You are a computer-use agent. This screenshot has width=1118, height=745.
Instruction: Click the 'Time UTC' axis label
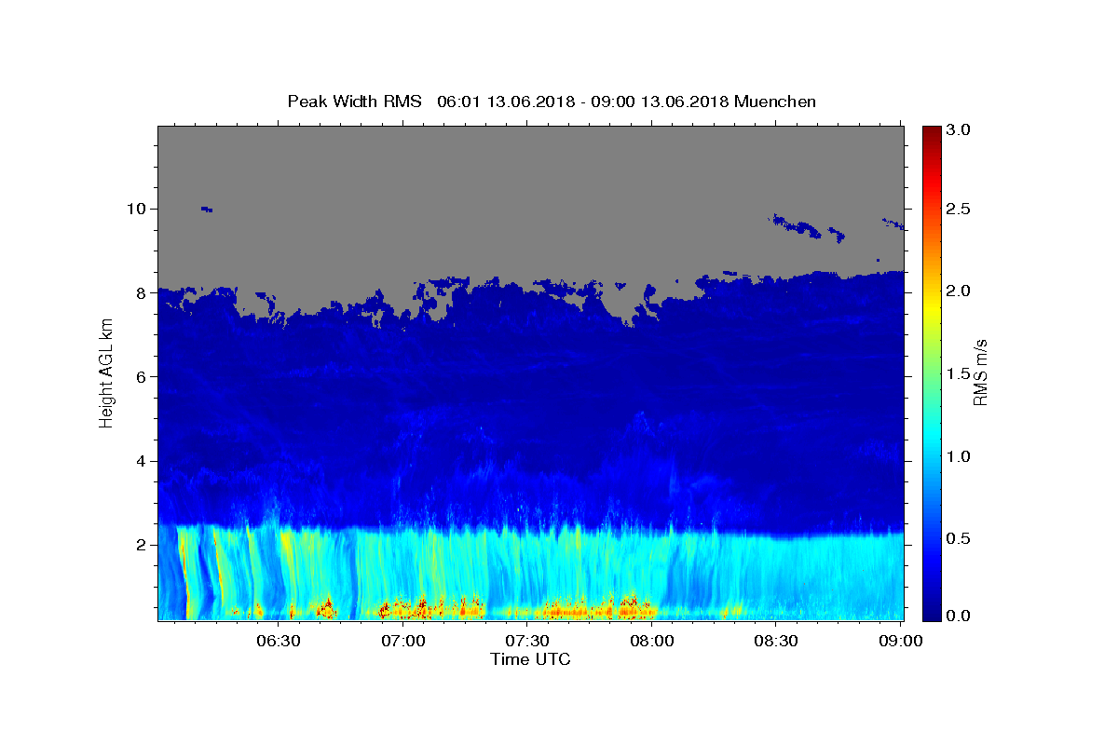[530, 659]
